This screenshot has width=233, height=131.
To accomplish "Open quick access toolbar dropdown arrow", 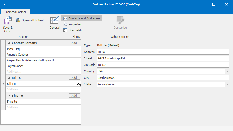I will point(5,4).
